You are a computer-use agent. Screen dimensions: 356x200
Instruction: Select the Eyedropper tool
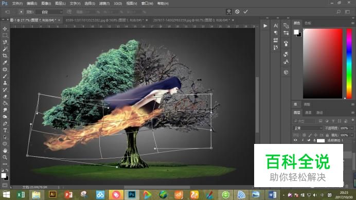tap(5, 62)
